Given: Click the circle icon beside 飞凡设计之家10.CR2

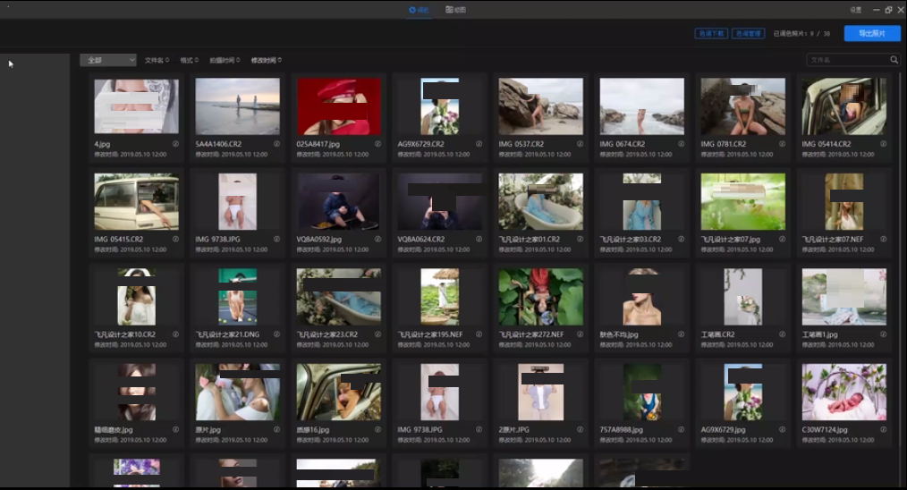Looking at the screenshot, I should [175, 334].
